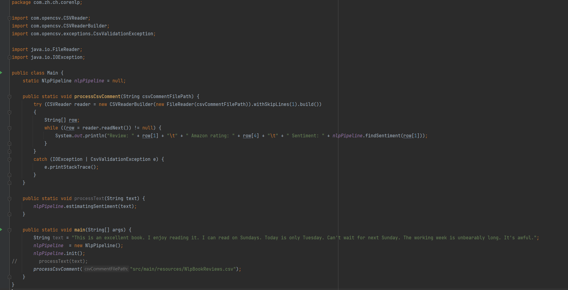Viewport: 568px width, 290px height.
Task: Click the package com.zh.ch.corenlp declaration
Action: (x=47, y=3)
